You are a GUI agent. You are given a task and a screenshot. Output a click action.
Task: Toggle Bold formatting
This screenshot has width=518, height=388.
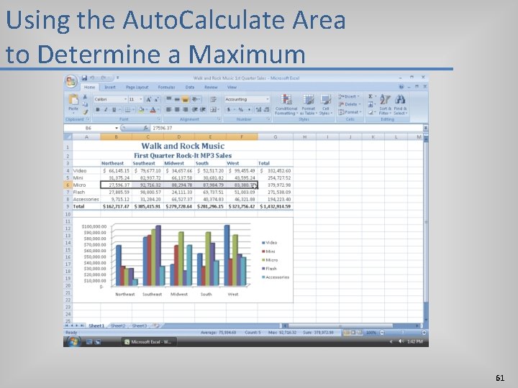coord(97,110)
